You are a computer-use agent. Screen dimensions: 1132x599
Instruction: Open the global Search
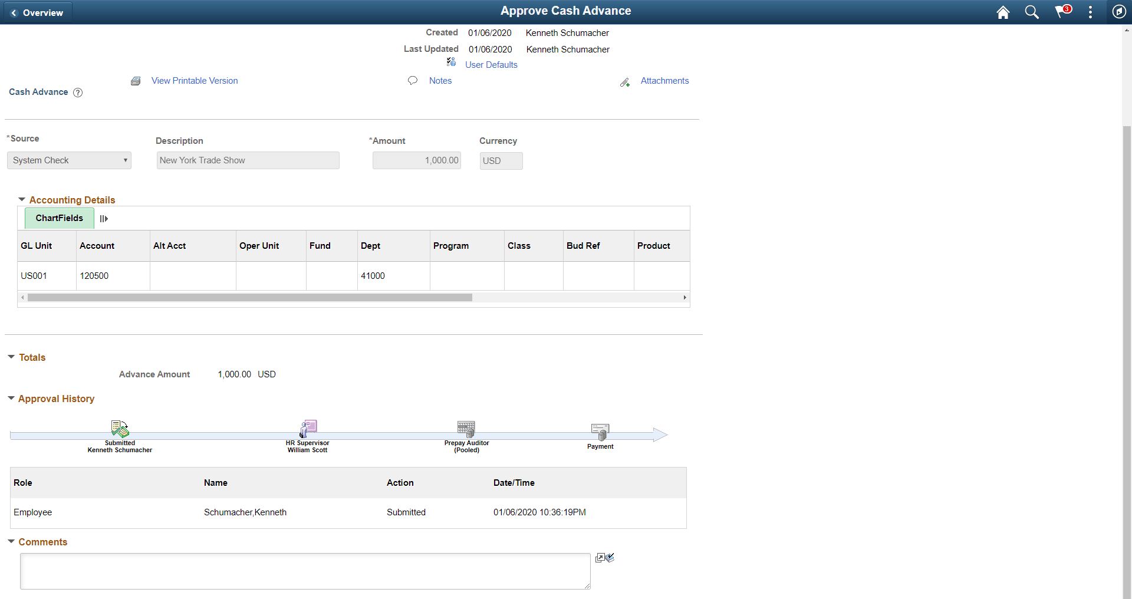[1032, 12]
